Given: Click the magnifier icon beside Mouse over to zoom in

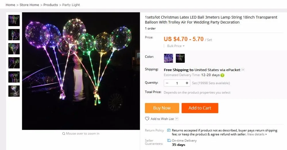Looking at the screenshot, I should point(63,134).
